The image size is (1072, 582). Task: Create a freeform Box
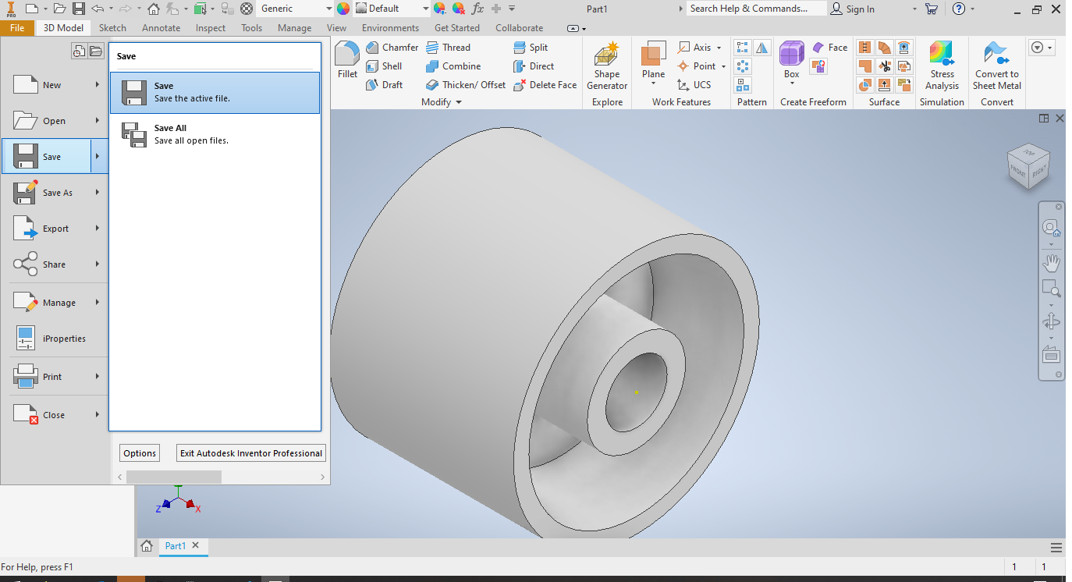point(792,60)
